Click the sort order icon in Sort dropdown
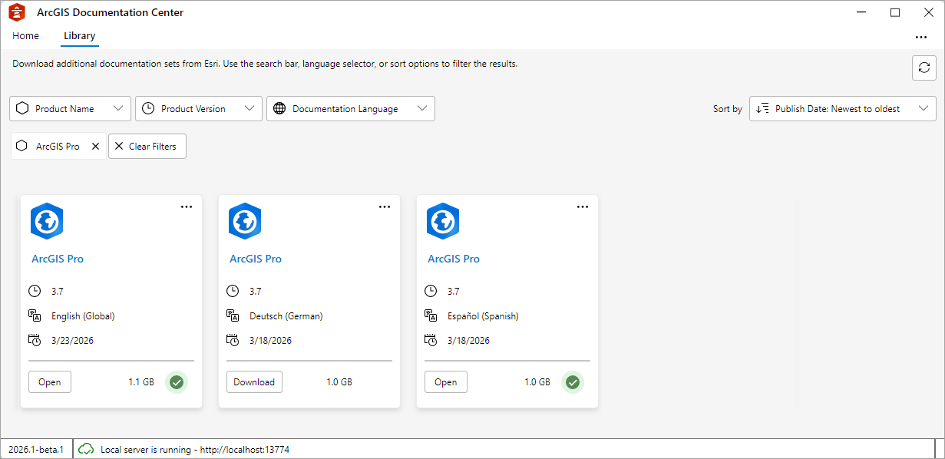Viewport: 945px width, 459px height. (762, 108)
